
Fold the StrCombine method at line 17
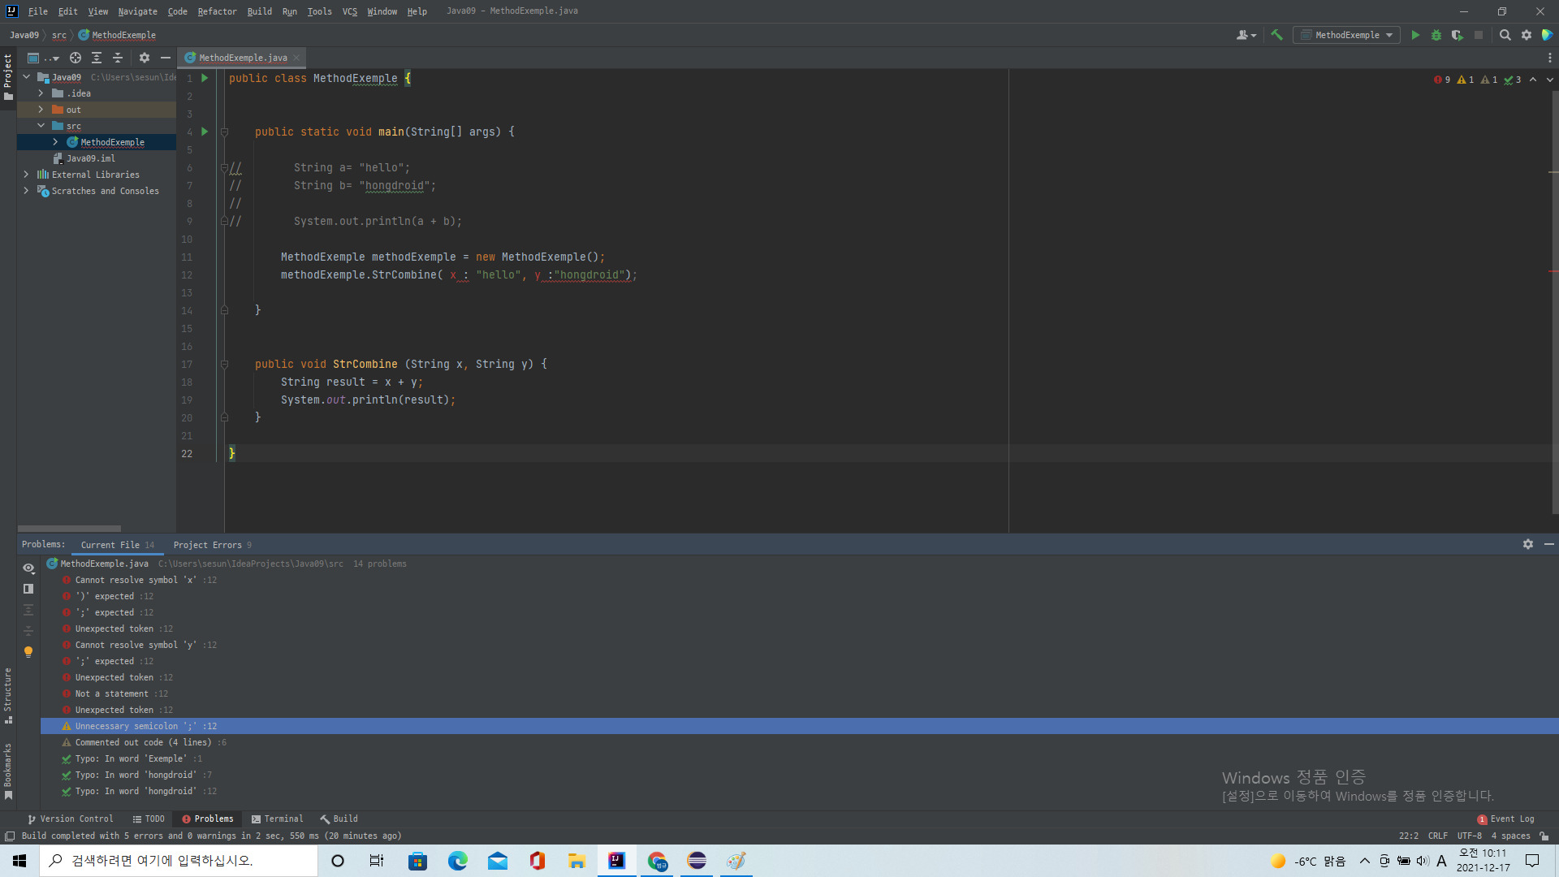click(225, 365)
